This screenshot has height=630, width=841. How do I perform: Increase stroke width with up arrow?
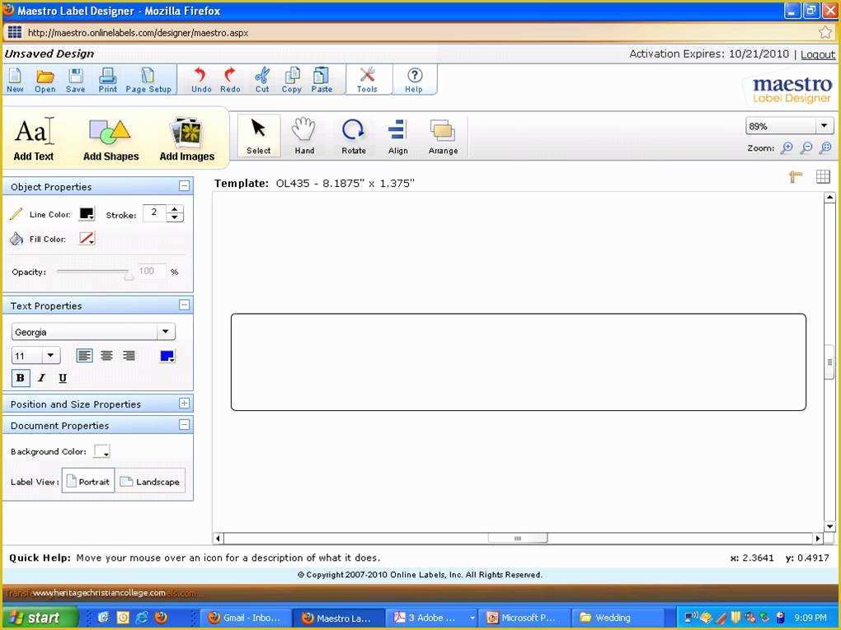pos(175,209)
